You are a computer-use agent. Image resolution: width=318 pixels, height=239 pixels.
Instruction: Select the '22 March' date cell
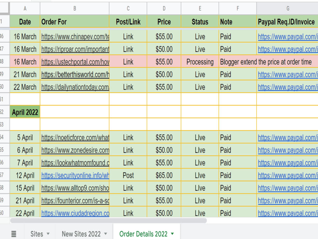point(25,87)
